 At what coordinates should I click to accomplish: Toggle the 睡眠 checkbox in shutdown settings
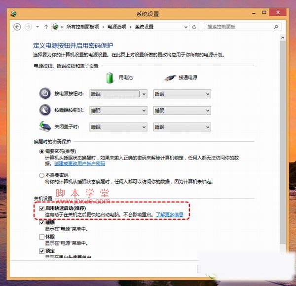tap(42, 223)
